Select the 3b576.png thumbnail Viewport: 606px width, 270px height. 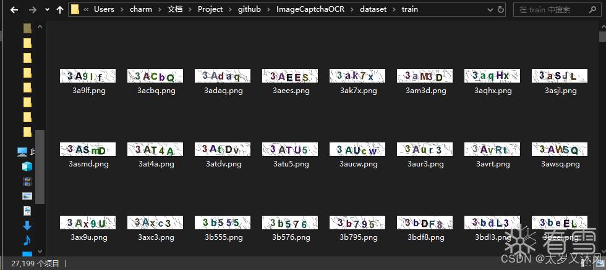point(290,223)
